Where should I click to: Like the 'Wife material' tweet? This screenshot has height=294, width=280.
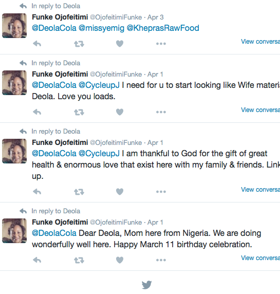[x=120, y=112]
